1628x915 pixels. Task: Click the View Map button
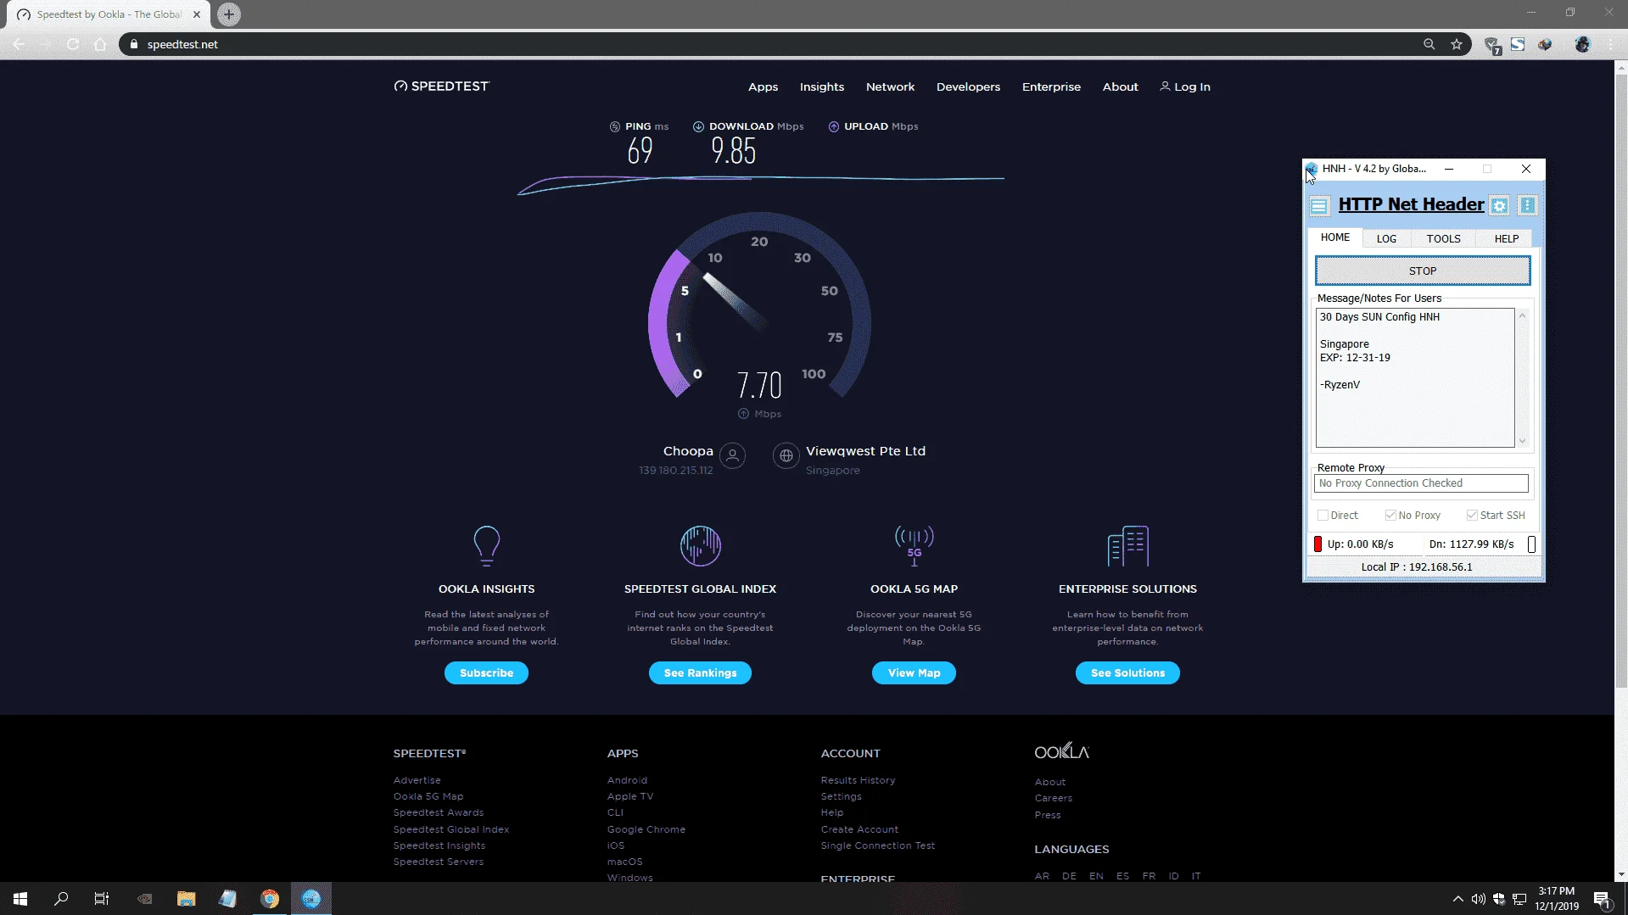(x=914, y=673)
